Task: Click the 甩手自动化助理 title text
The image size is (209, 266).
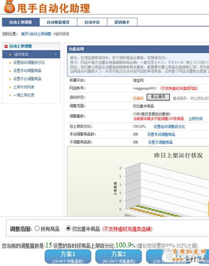Action: pos(54,8)
